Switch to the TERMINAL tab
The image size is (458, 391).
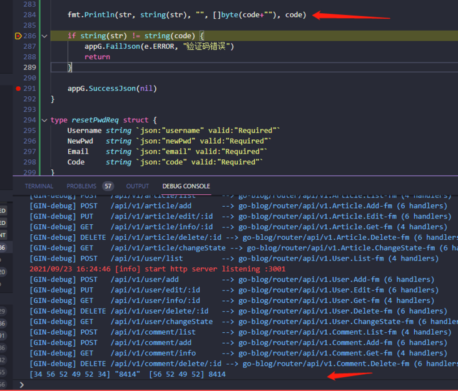click(x=39, y=186)
